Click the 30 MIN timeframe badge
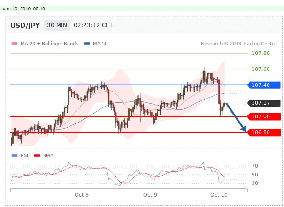Screen dimensions: 284x207 57,25
